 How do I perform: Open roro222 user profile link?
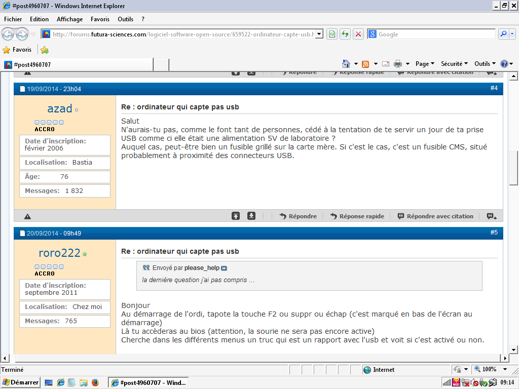tap(60, 253)
